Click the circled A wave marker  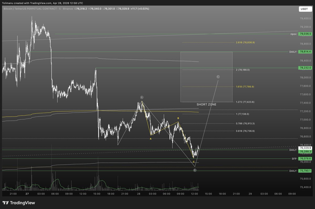(x=142, y=97)
